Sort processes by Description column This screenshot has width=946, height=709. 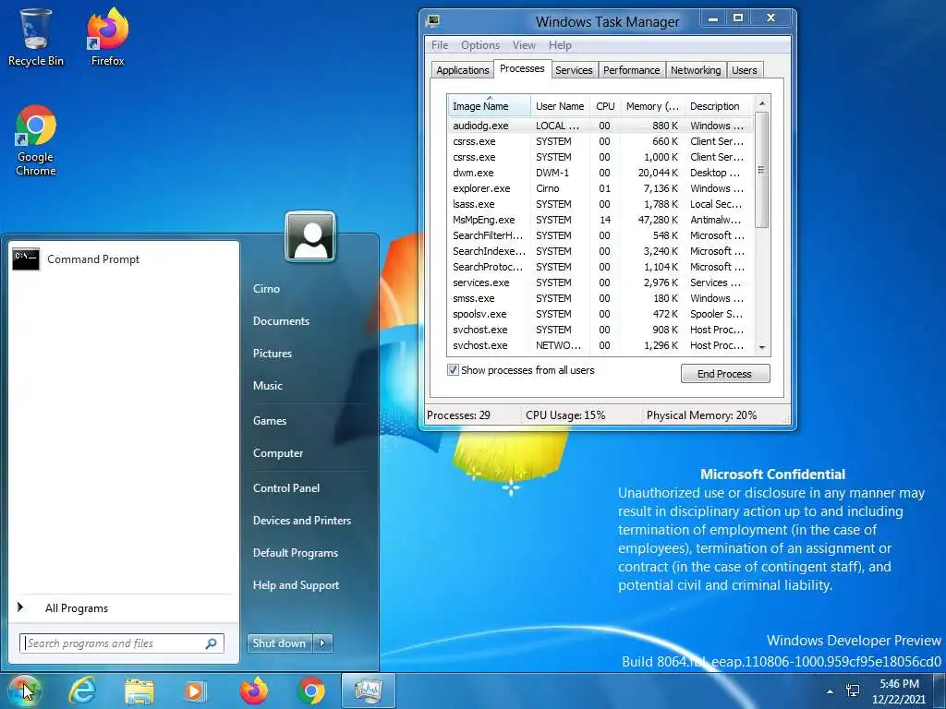pyautogui.click(x=719, y=106)
